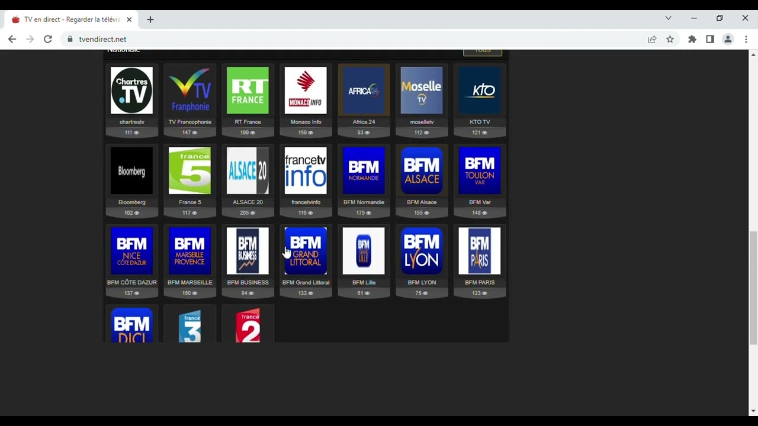Click the BFM PARIS channel name link
758x426 pixels.
coord(480,283)
